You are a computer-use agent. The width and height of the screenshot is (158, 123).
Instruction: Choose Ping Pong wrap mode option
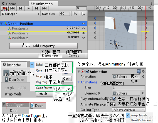coord(41,82)
